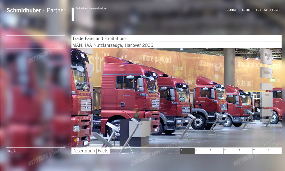Click the Architektur Innenarchitektur tagline
Image resolution: width=285 pixels, height=171 pixels.
(x=91, y=9)
